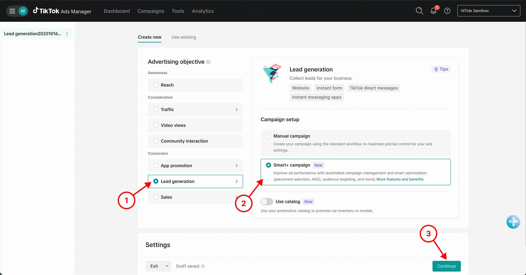Choose the Manual campaign option
Screen dimensions: 526x275
[269, 136]
